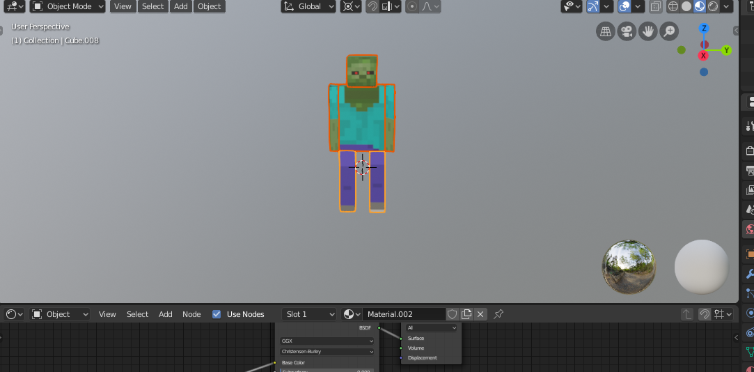
Task: Toggle camera view icon
Action: (x=627, y=31)
